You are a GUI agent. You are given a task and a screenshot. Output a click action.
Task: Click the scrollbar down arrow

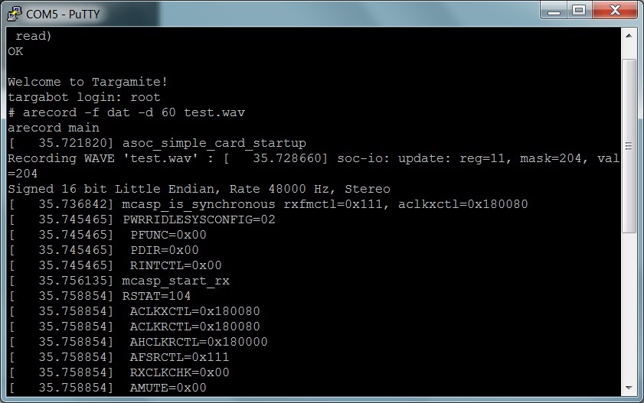click(x=628, y=387)
